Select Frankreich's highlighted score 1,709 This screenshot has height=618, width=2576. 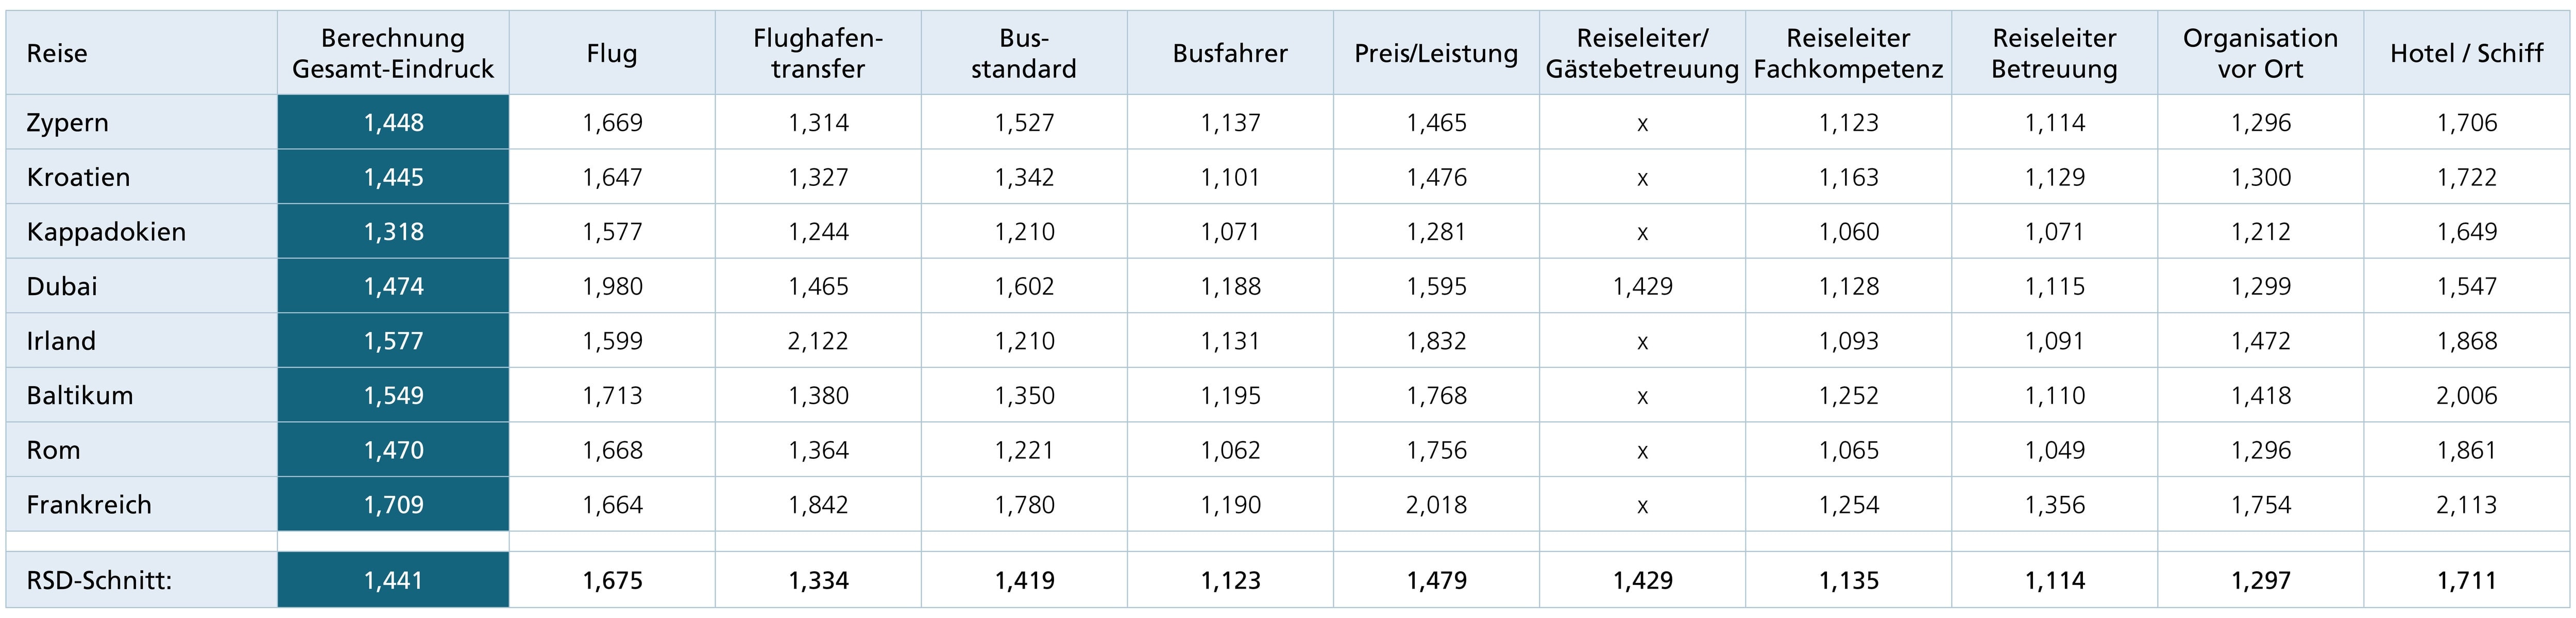click(x=393, y=504)
